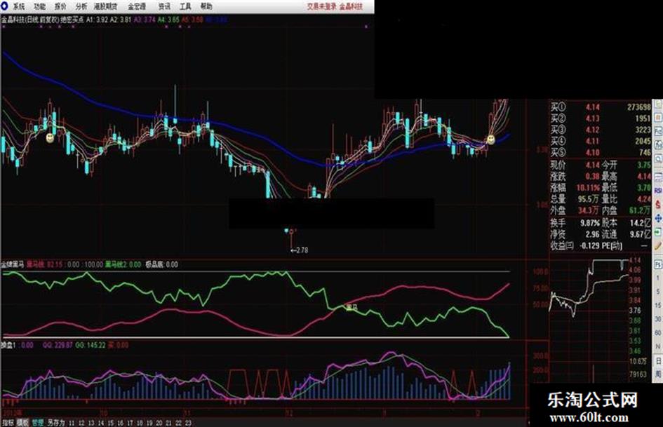The height and width of the screenshot is (427, 663).
Task: Open the 系统 menu
Action: pos(18,6)
